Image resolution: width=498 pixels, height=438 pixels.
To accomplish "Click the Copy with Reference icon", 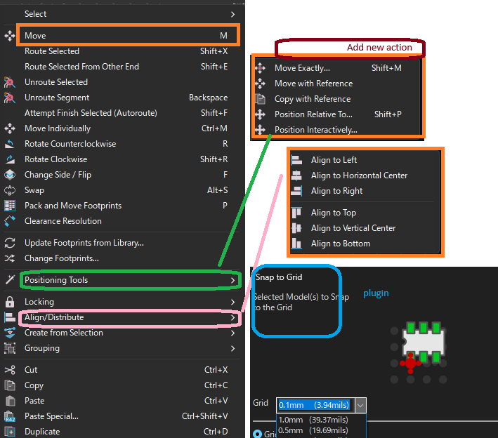I will [261, 99].
